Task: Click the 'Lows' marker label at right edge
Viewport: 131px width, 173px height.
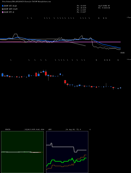Action: 129,59
